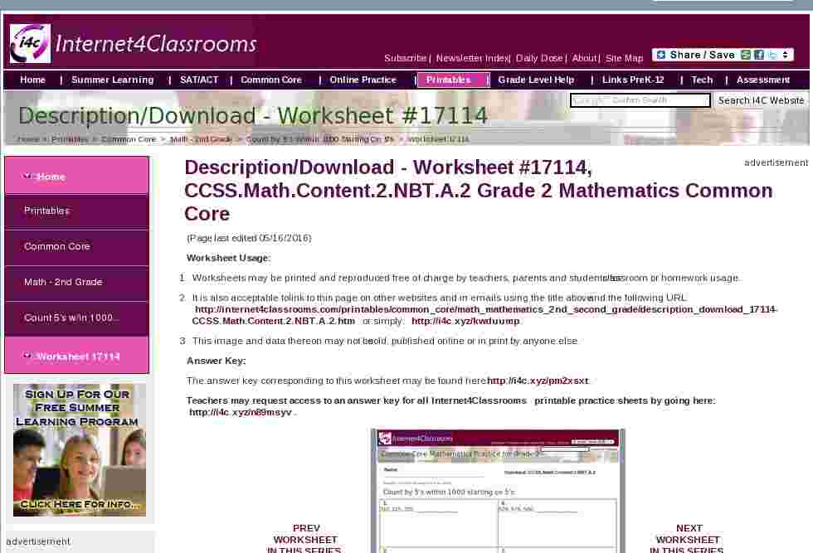Click the Twitter share icon
813x553 pixels.
772,55
